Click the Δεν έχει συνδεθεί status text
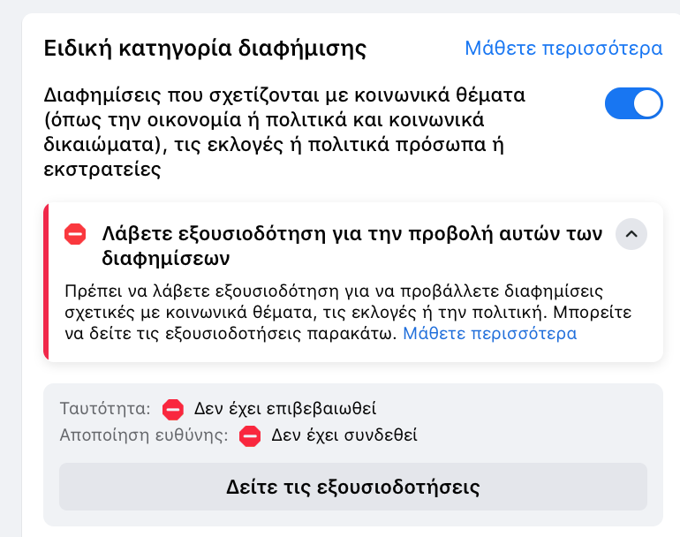The image size is (680, 537). coord(344,435)
